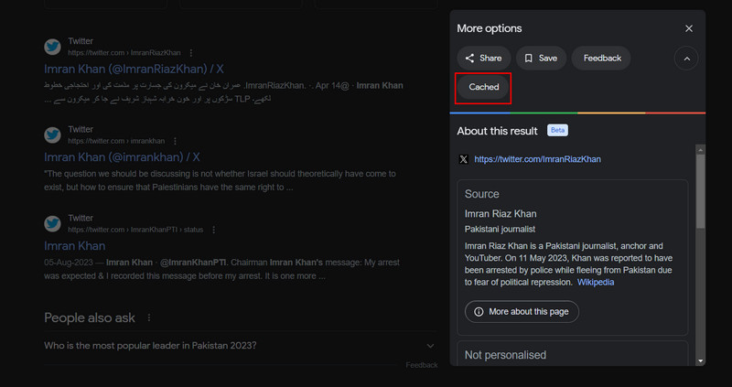Click the twitter.com › ImranRiazKhan breadcrumb
The image size is (732, 387).
pyautogui.click(x=124, y=53)
